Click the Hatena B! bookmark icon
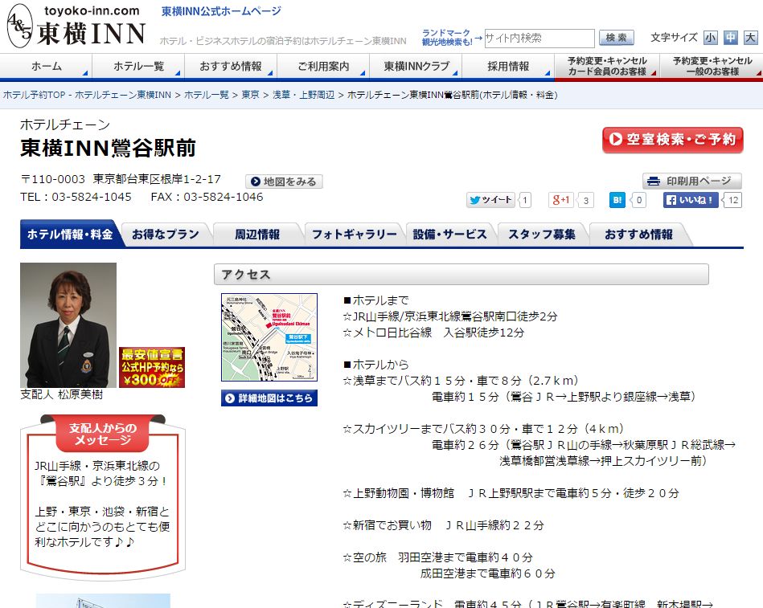Screen dimensions: 763x608 [617, 200]
